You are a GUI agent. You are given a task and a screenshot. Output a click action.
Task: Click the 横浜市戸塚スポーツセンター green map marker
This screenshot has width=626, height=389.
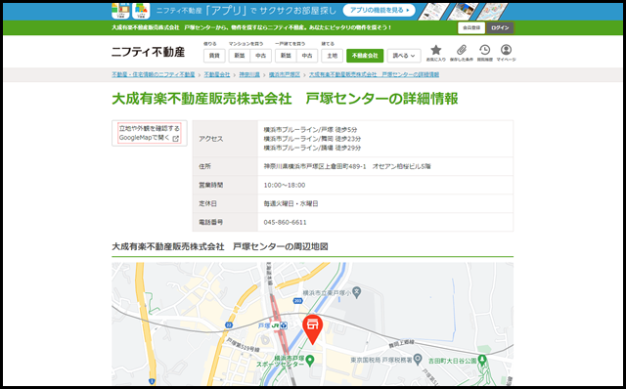coord(310,361)
